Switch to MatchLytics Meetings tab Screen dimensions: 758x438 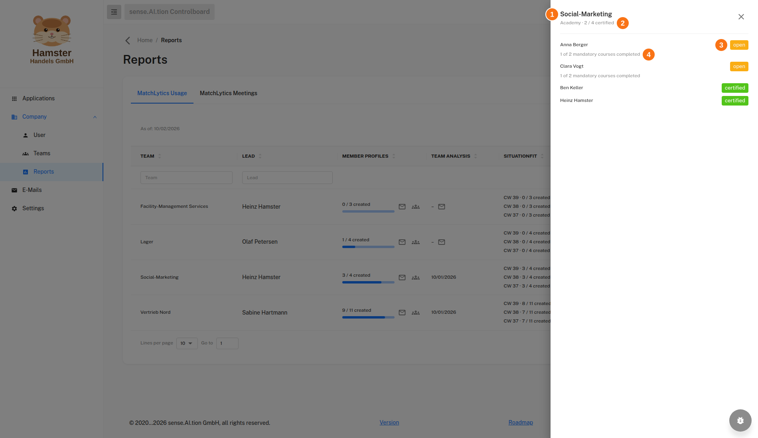229,93
